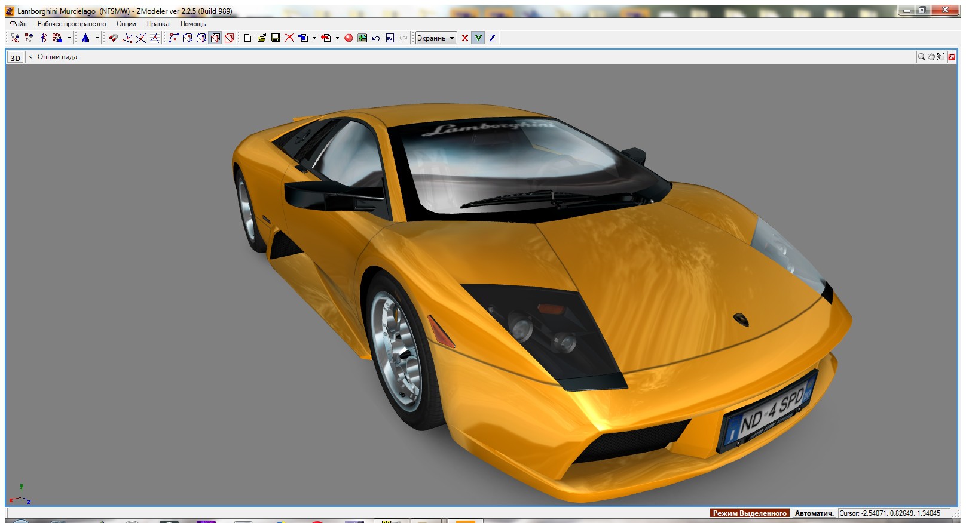Open the Опции вида view options
Image resolution: width=966 pixels, height=523 pixels.
pyautogui.click(x=57, y=57)
